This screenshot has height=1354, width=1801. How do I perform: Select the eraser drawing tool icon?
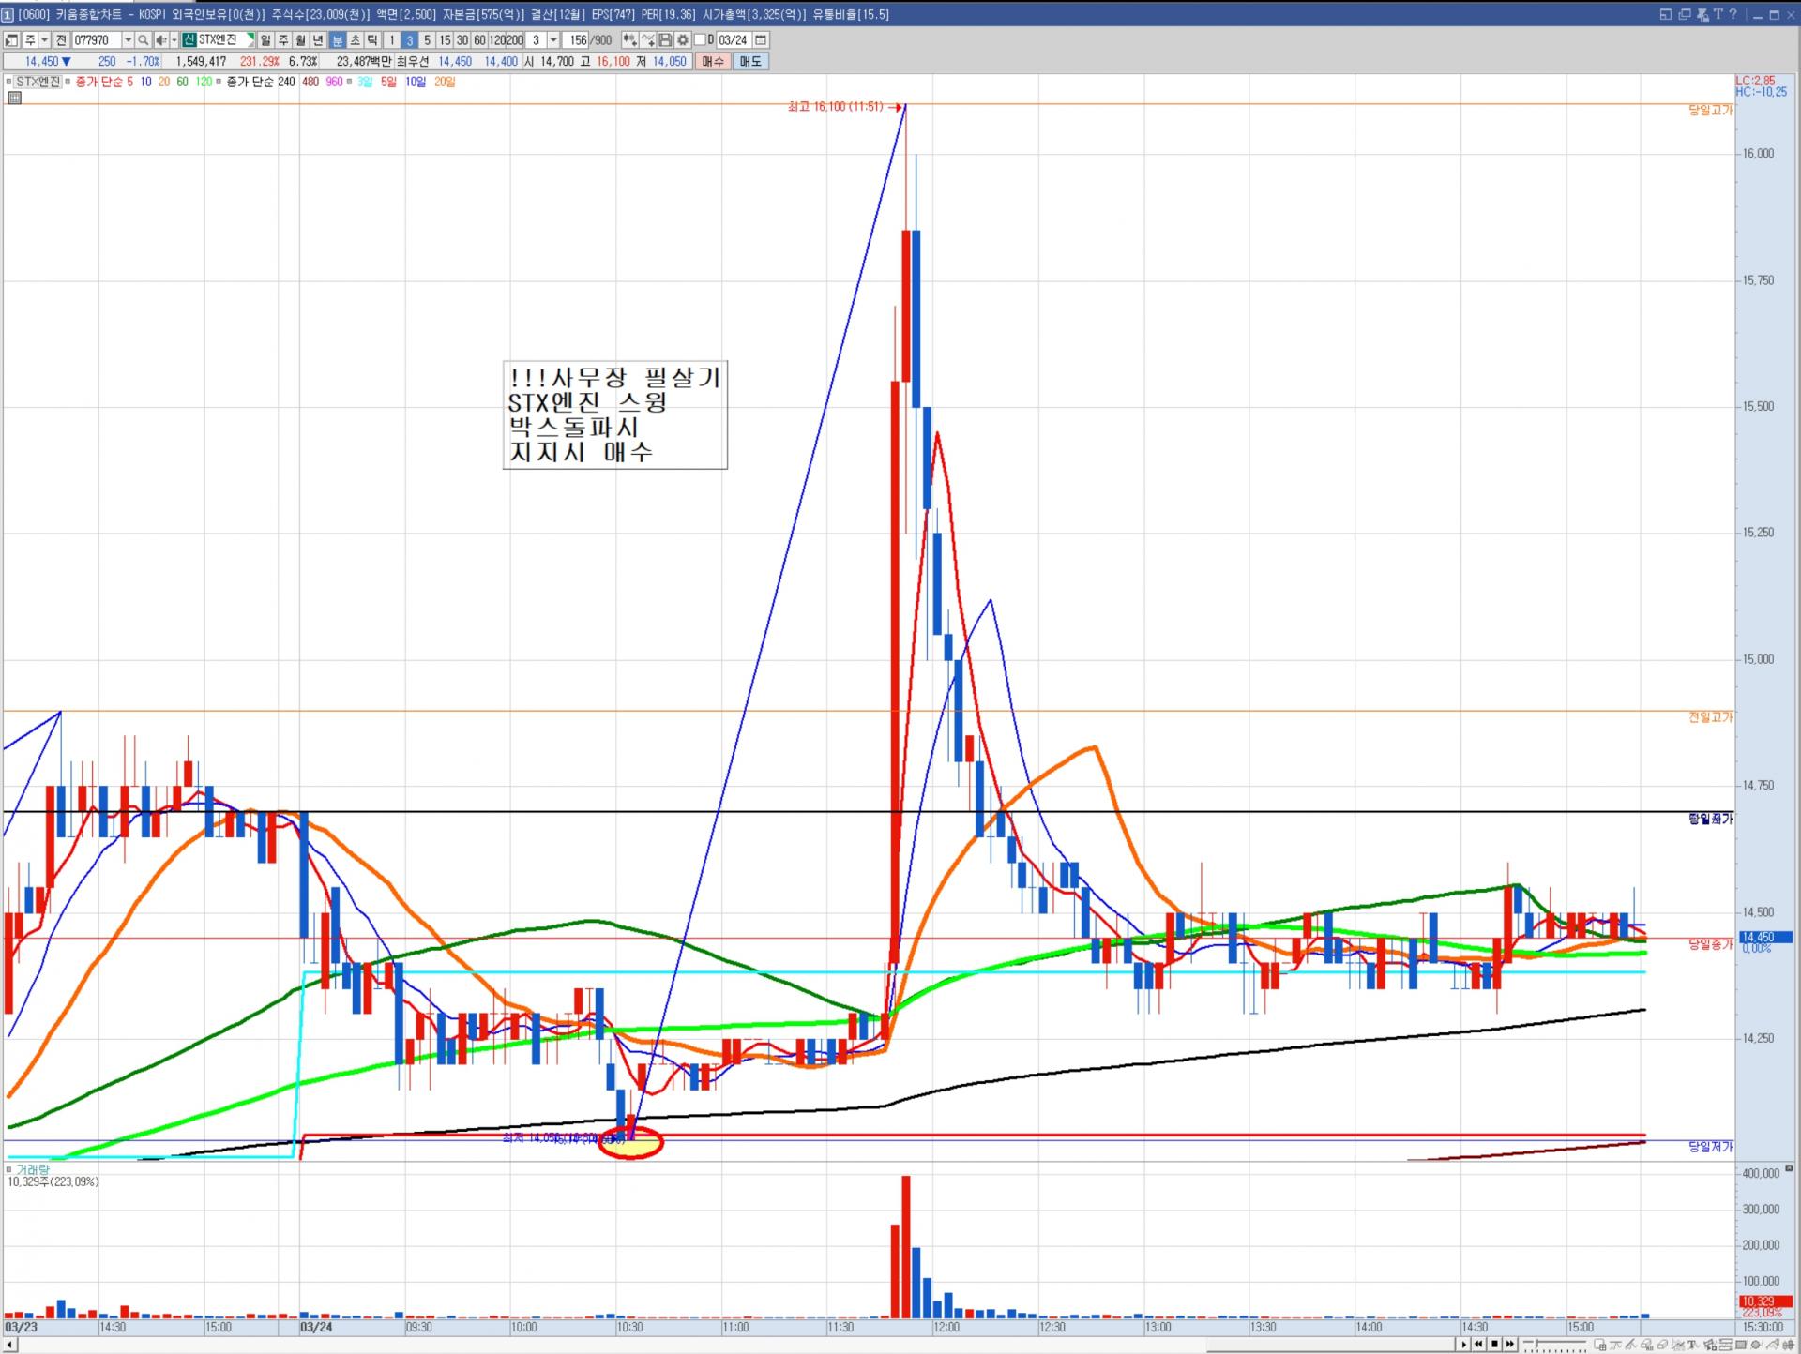coord(1662,1345)
